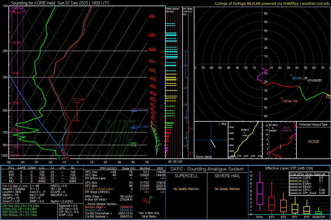Click 'Effective Layer STP (with CIN)' title
The height and width of the screenshot is (220, 331).
(x=289, y=168)
